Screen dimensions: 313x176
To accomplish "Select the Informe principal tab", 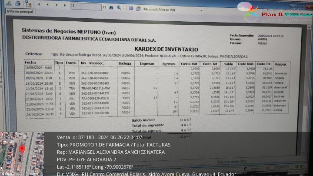I will (x=20, y=12).
